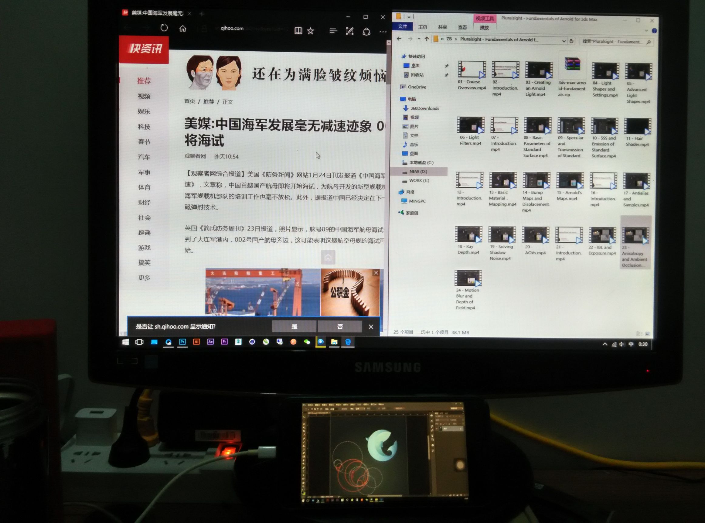Screen dimensions: 705x523
Task: Switch to 主页 ribbon tab
Action: click(x=422, y=27)
